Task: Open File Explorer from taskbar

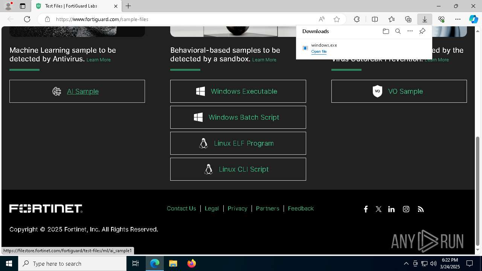Action: coord(173,263)
